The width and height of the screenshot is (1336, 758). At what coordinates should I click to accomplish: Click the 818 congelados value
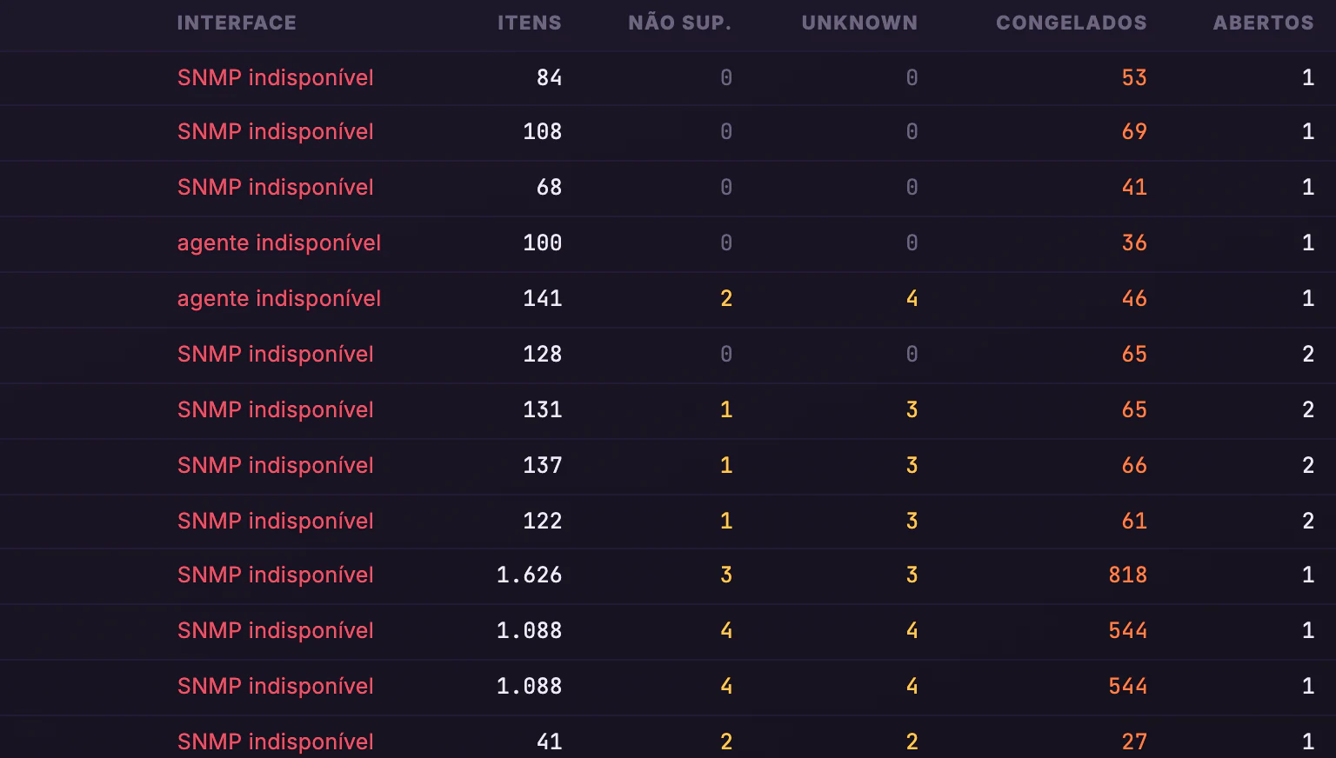click(1127, 575)
